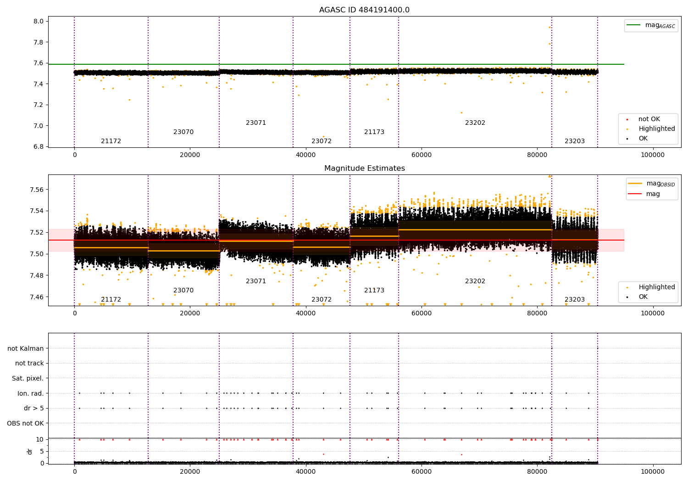Click obsid label 21172 in Magnitude Estimates plot

[x=111, y=300]
